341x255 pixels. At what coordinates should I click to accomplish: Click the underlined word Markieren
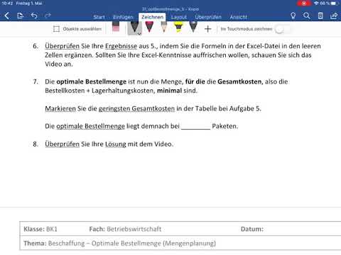click(x=60, y=108)
